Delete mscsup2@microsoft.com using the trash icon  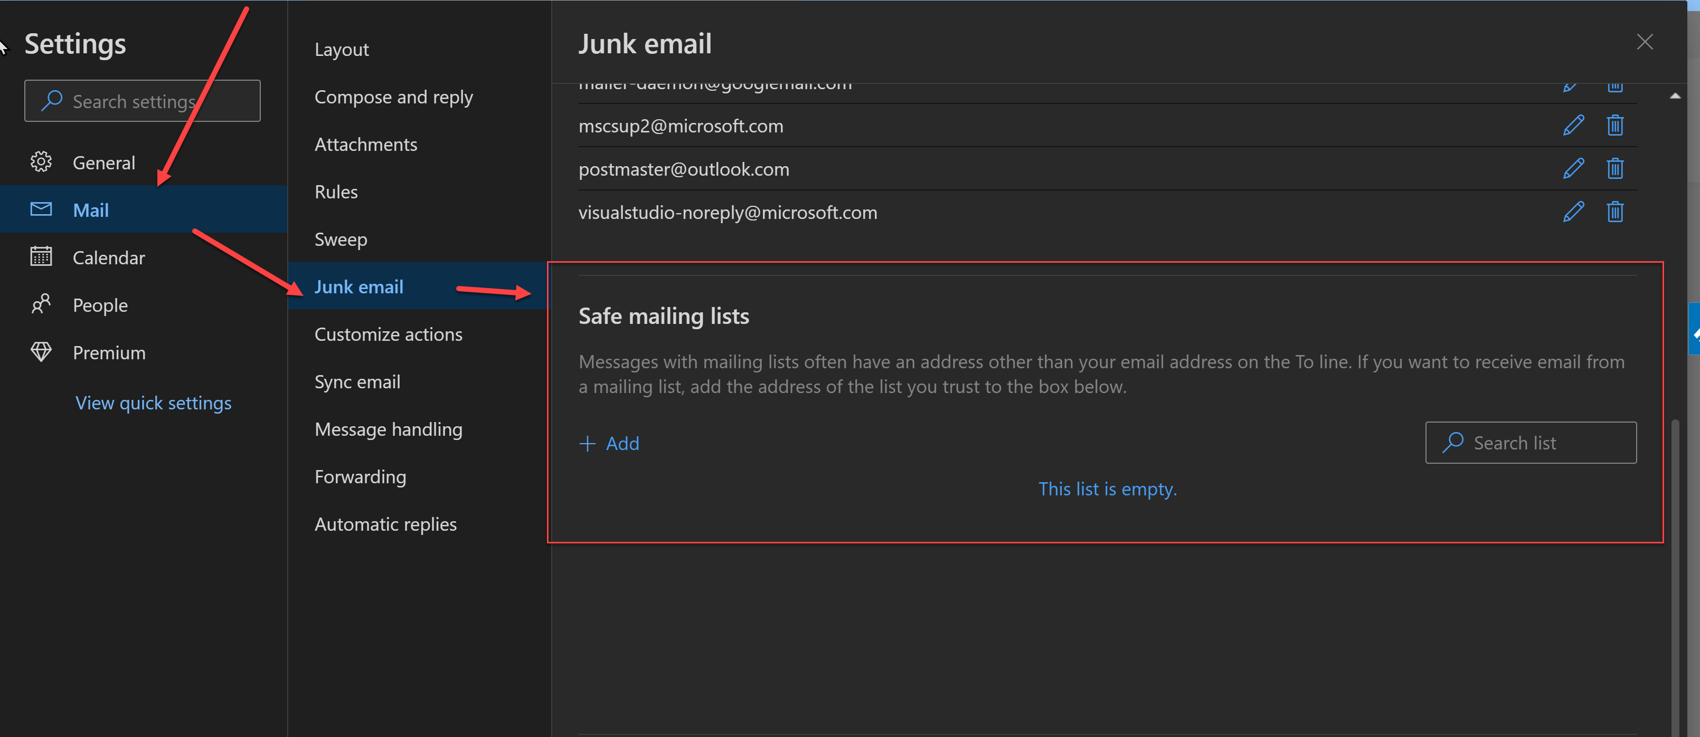(x=1615, y=125)
